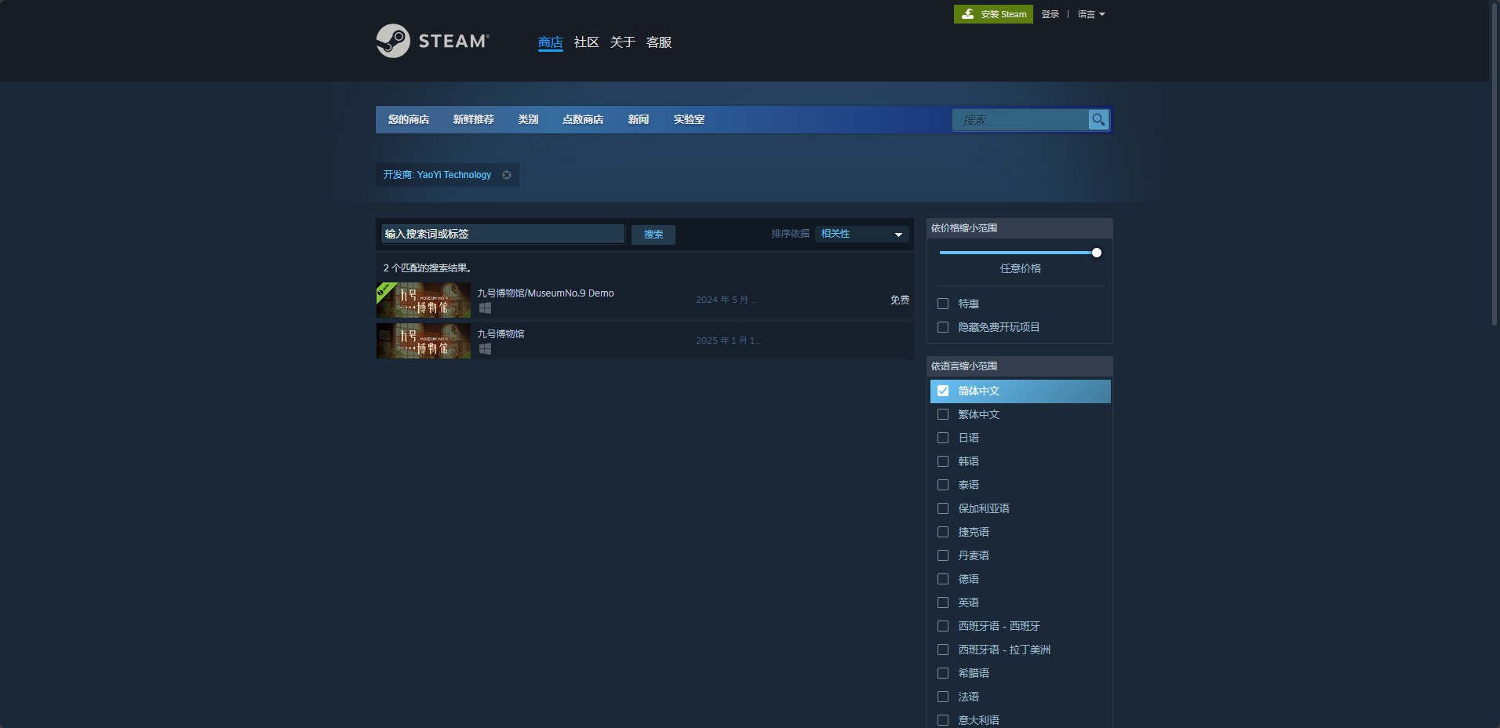Enable the 特惠 checkbox
Image resolution: width=1500 pixels, height=728 pixels.
tap(943, 304)
